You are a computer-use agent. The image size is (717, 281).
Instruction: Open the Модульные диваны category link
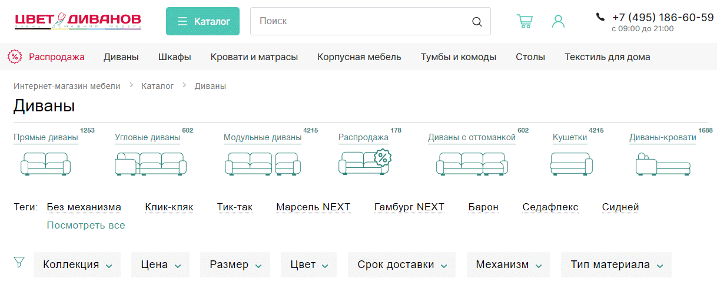[x=263, y=138]
